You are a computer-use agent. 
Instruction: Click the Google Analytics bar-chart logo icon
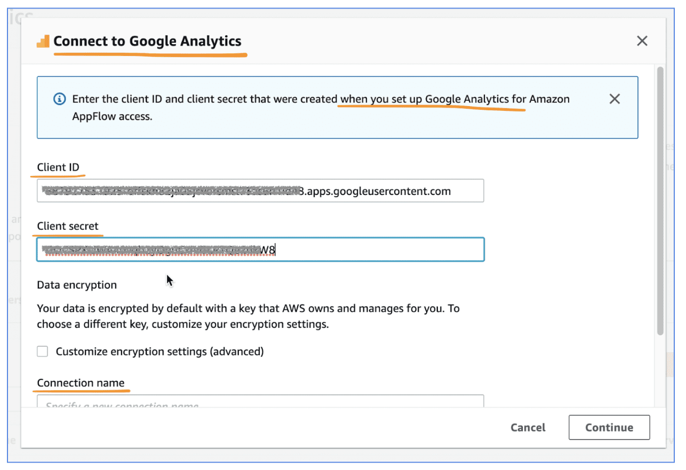click(43, 40)
